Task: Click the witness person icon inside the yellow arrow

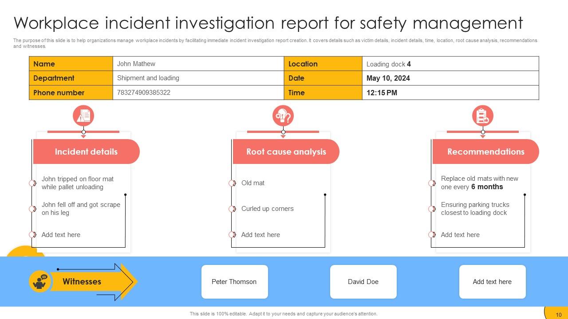Action: coord(39,281)
